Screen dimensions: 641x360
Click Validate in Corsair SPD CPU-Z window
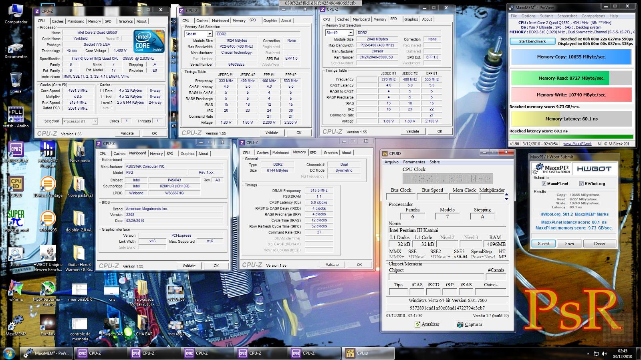tap(413, 131)
